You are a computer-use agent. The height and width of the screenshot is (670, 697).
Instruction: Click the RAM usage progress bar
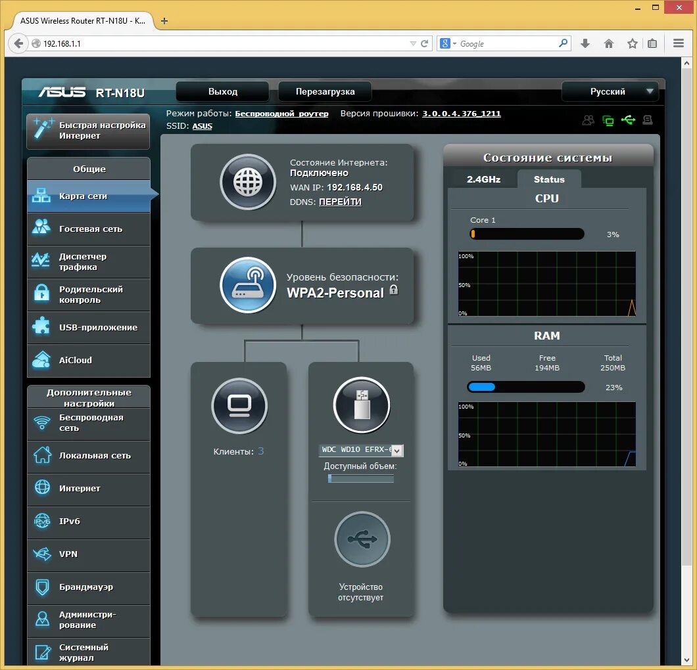point(526,387)
